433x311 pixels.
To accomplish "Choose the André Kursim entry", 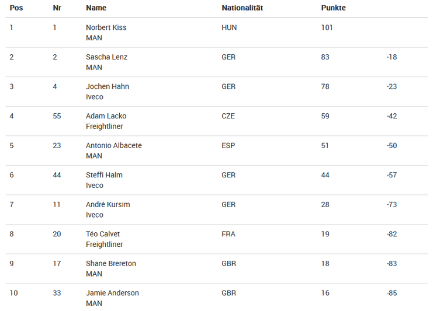I will point(108,205).
